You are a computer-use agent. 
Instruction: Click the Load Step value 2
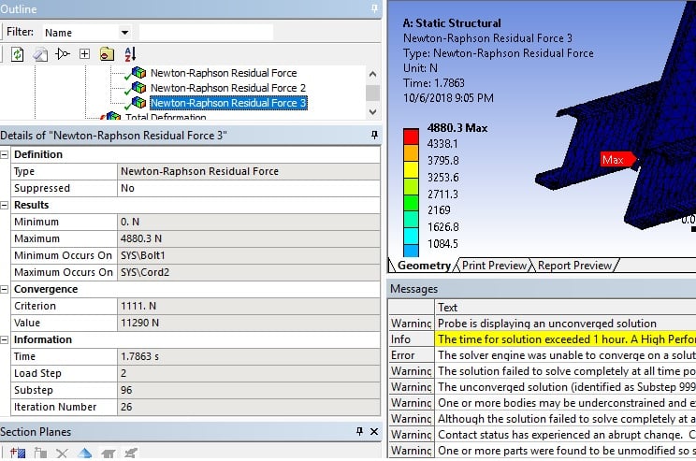coord(249,374)
